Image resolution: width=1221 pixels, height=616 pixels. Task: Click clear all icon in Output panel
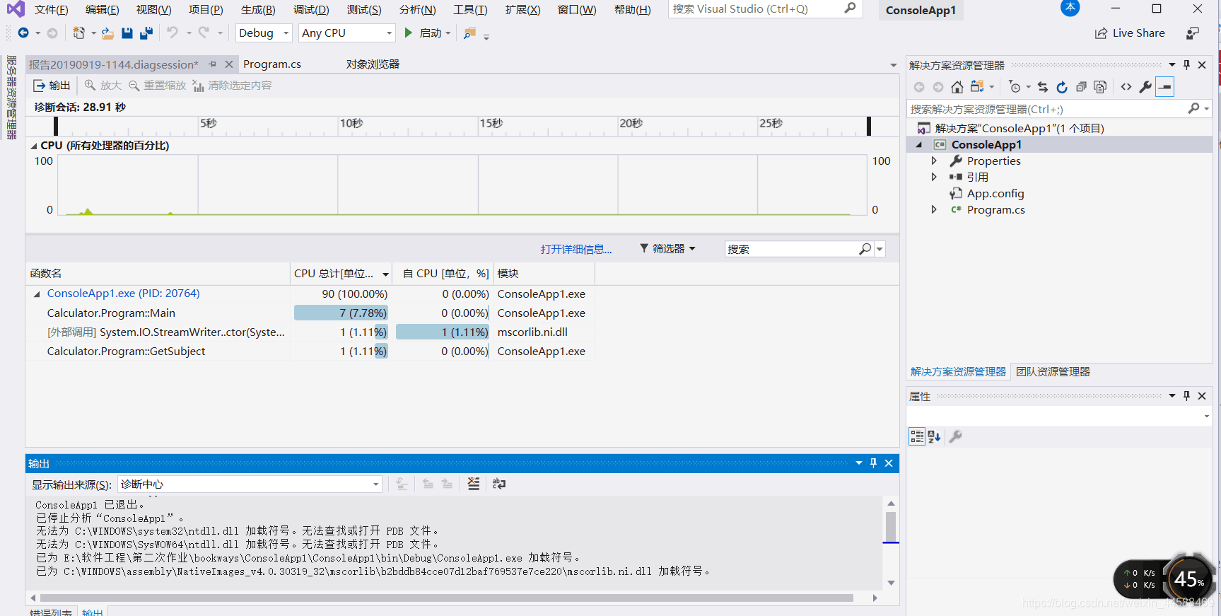(473, 484)
